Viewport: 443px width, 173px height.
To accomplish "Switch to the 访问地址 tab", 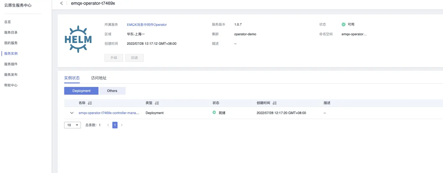I will pyautogui.click(x=99, y=78).
